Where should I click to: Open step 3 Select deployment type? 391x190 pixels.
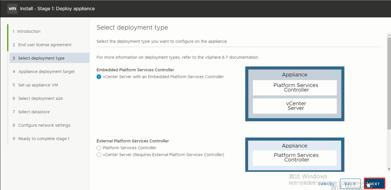(49, 58)
